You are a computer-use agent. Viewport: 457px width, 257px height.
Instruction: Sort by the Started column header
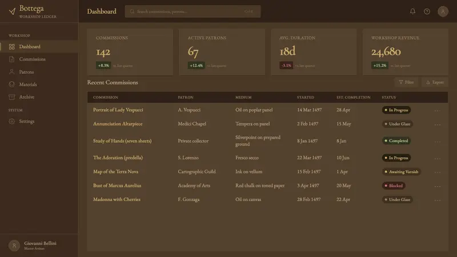click(306, 97)
